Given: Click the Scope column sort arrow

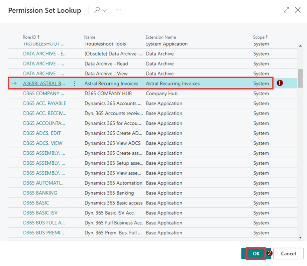Looking at the screenshot, I should [x=266, y=37].
